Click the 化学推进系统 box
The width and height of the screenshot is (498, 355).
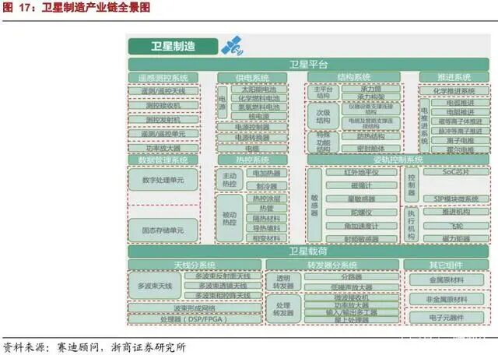pyautogui.click(x=454, y=91)
